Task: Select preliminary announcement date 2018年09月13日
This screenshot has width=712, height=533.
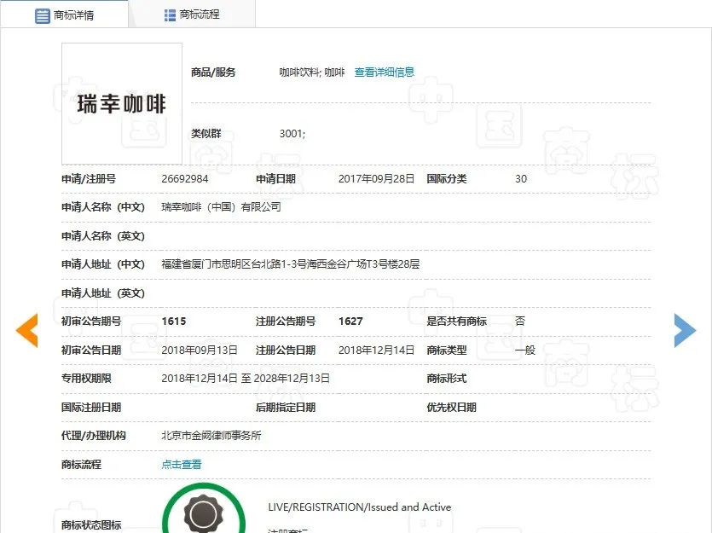Action: [200, 350]
